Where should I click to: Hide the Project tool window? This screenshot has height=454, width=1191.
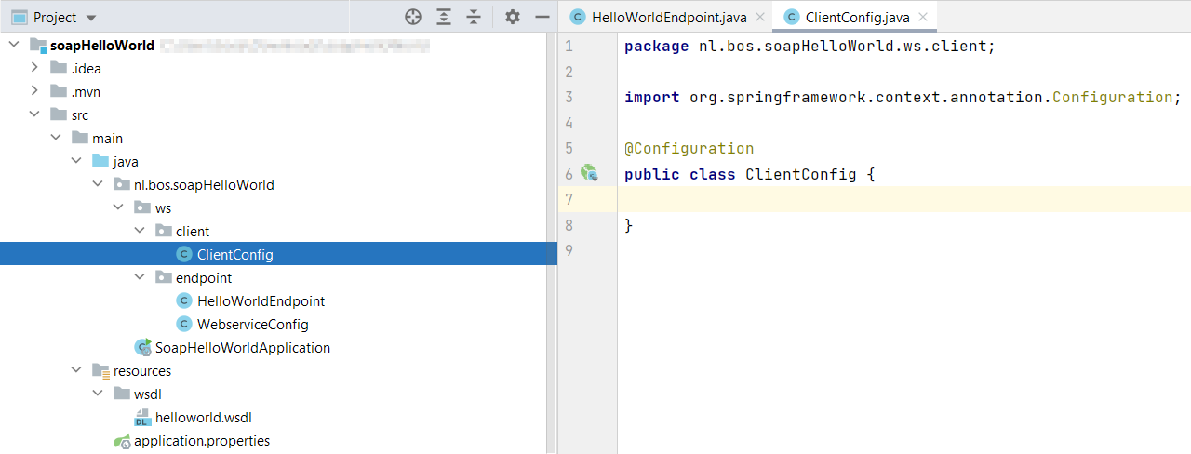pos(542,17)
